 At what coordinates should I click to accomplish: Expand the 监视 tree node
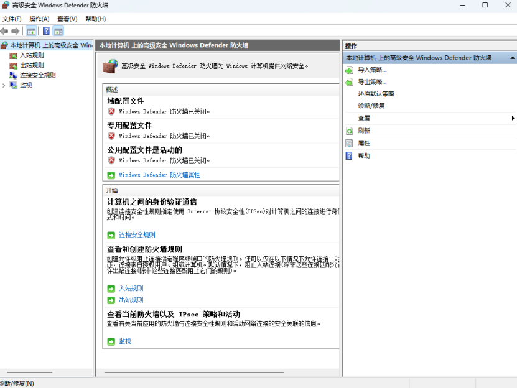coord(4,85)
